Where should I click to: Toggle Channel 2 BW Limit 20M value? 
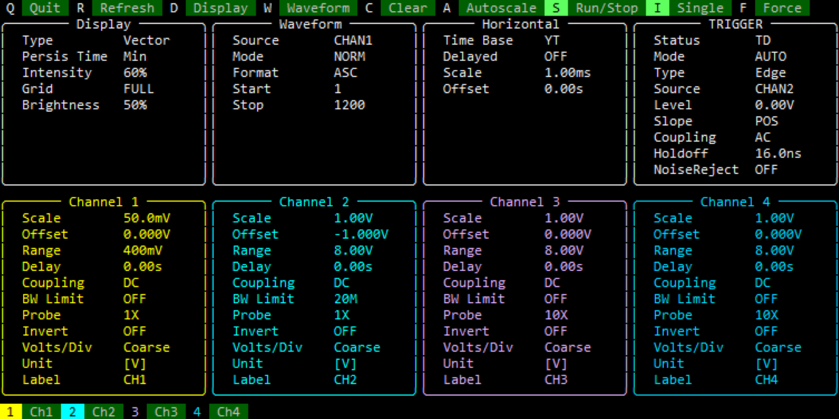tap(345, 299)
